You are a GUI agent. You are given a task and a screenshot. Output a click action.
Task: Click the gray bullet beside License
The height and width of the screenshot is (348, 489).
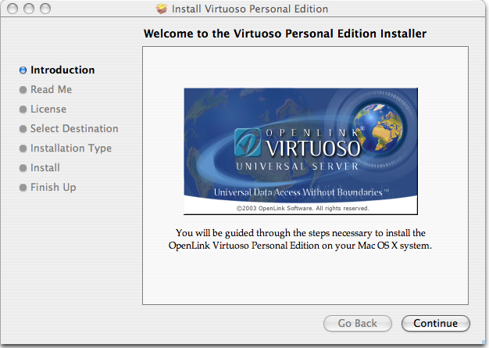pos(23,109)
